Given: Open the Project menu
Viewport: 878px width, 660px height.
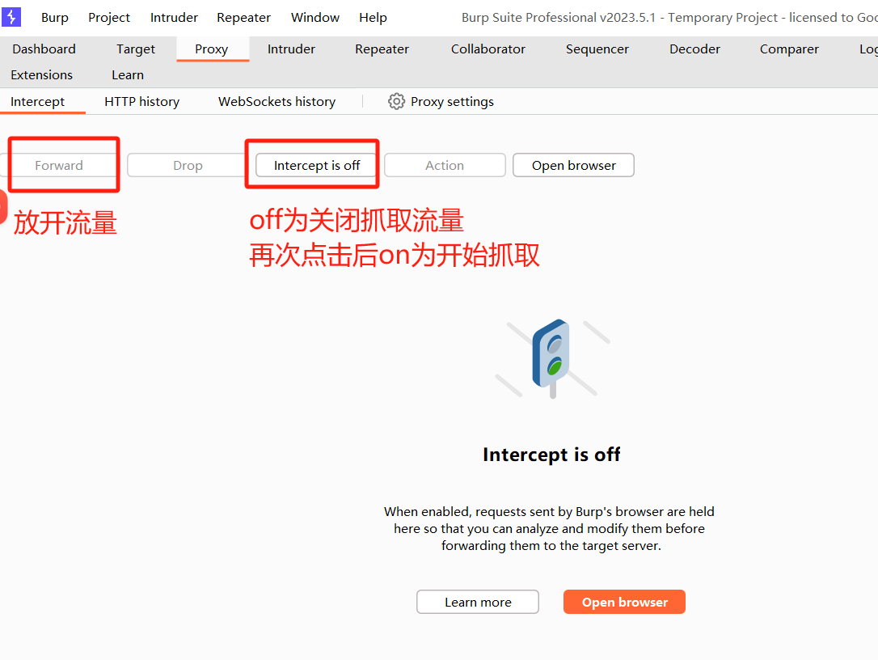Looking at the screenshot, I should coord(109,17).
